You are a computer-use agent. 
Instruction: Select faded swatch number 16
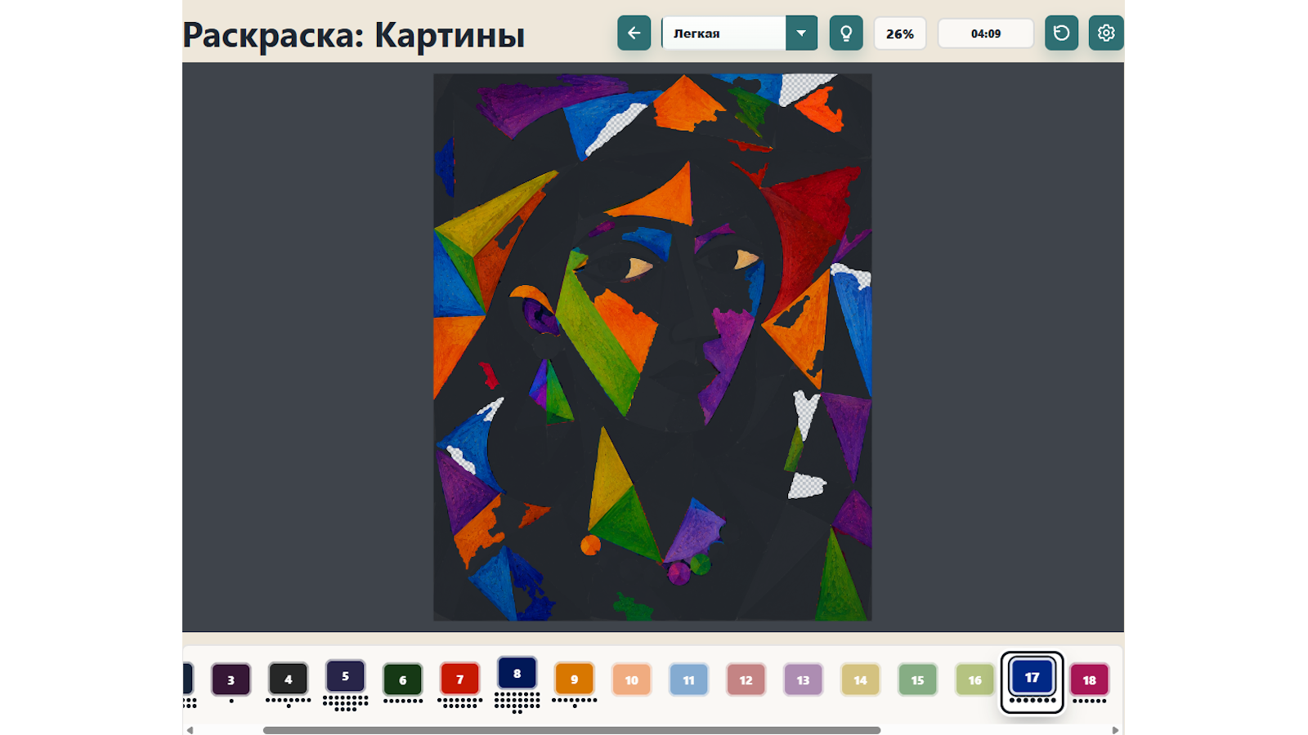tap(974, 679)
